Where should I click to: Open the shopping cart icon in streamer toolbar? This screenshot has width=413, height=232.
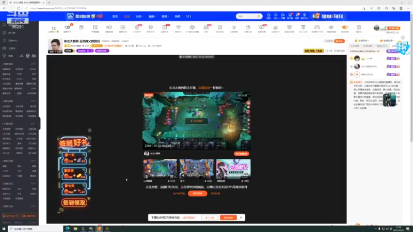pyautogui.click(x=234, y=28)
